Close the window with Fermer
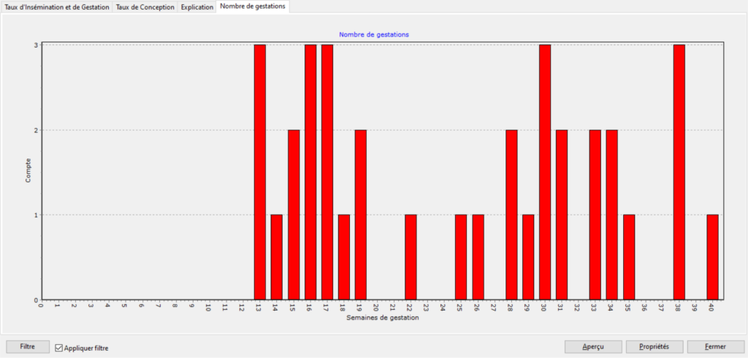Screen dimensions: 748x358 [x=715, y=346]
